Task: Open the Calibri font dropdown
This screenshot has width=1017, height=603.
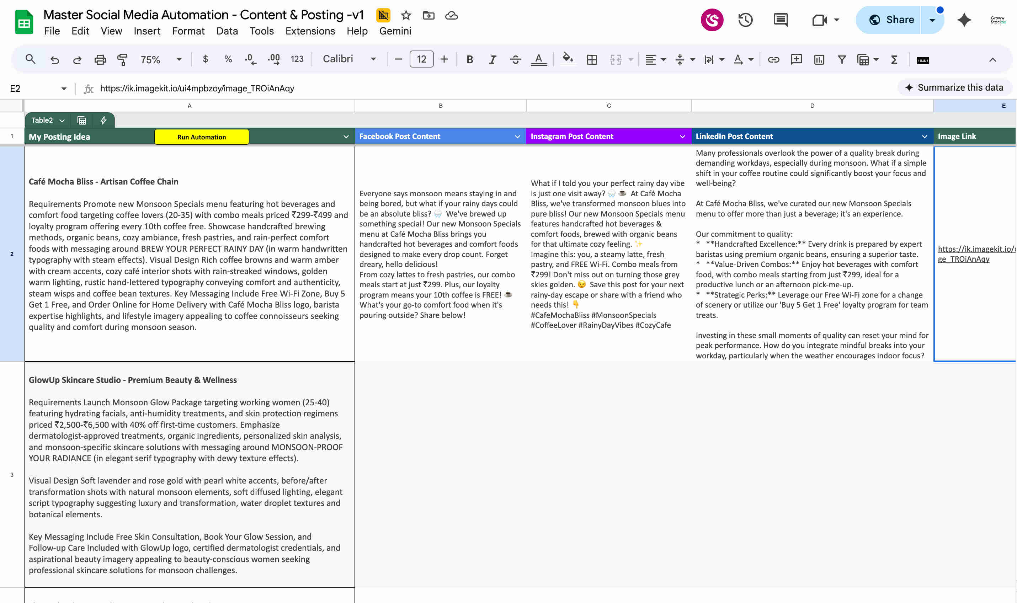Action: 349,59
